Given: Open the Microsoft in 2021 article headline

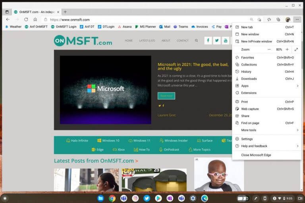Looking at the screenshot, I should 193,66.
